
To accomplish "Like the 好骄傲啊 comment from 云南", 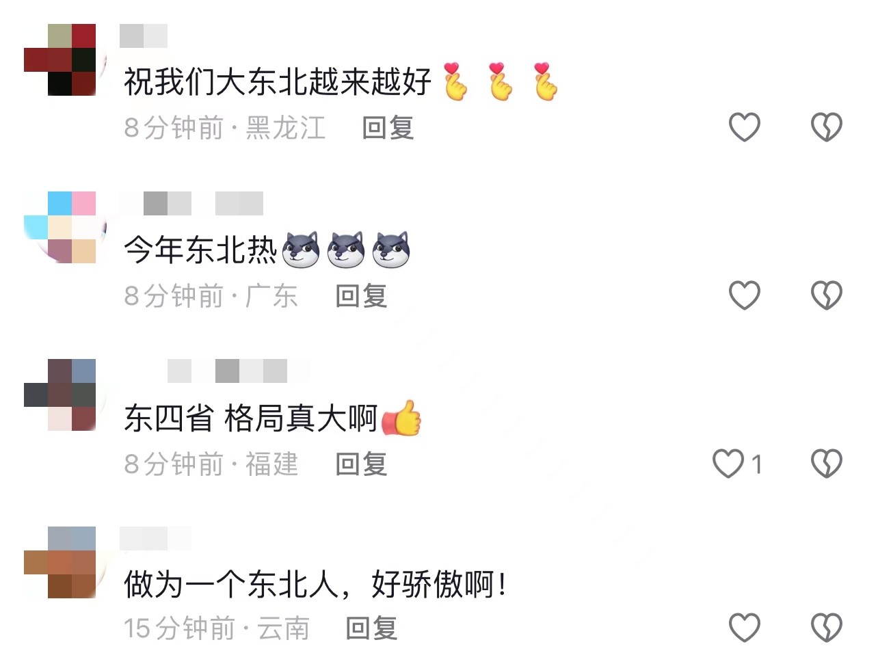I will click(x=744, y=628).
